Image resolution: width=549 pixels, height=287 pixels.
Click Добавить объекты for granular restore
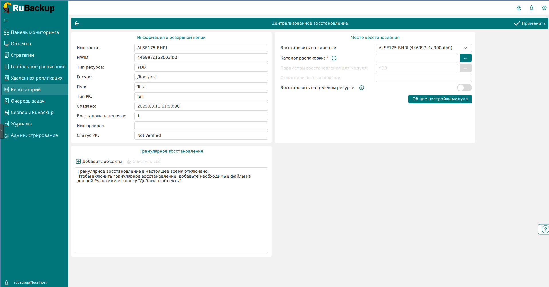[x=99, y=162]
